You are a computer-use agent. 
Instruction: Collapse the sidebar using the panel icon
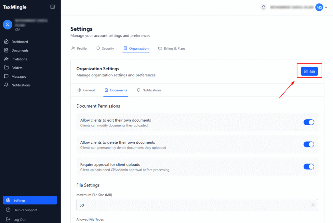[x=53, y=7]
